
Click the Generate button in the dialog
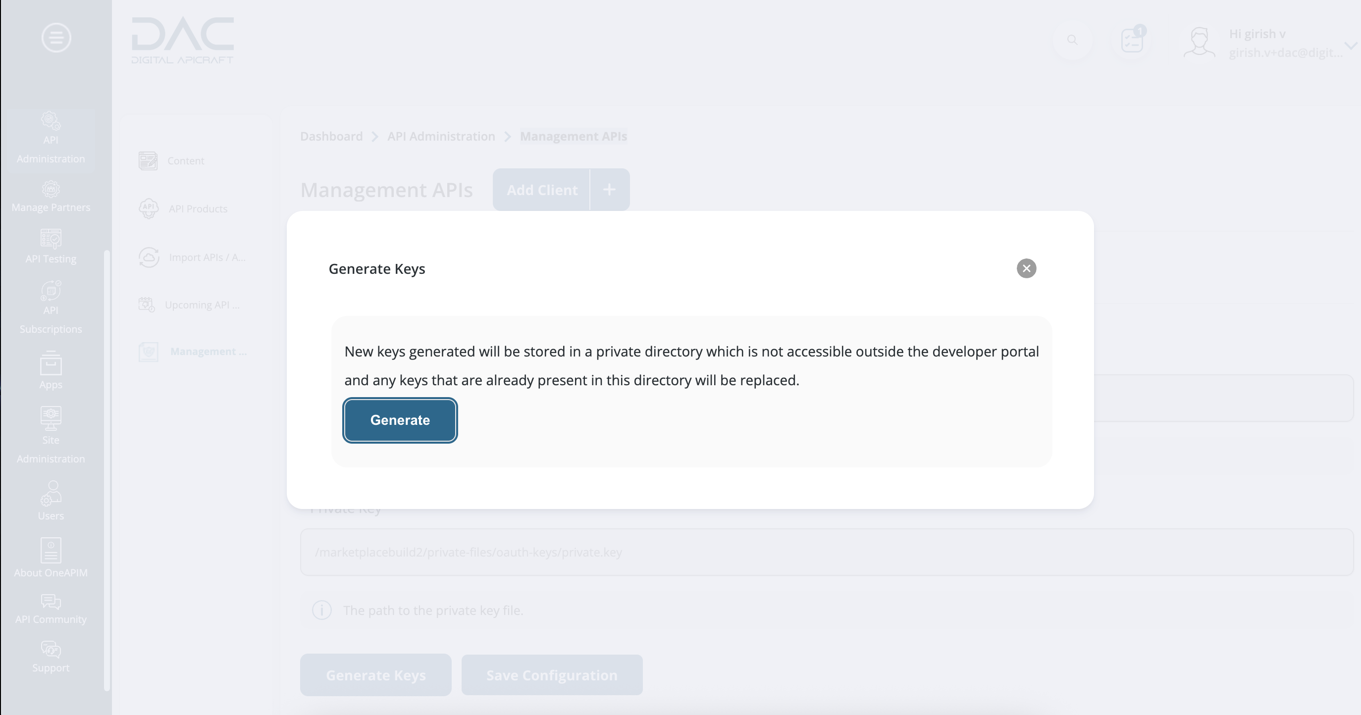pos(400,420)
